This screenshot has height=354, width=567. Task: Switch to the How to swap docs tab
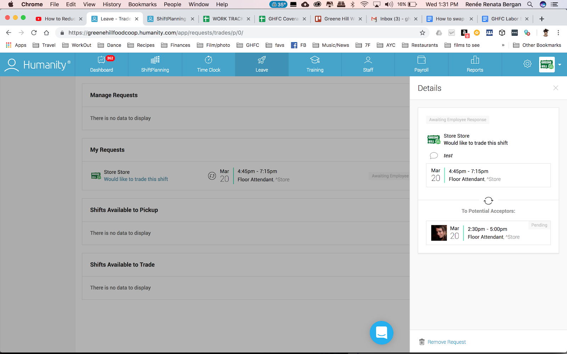pos(450,19)
